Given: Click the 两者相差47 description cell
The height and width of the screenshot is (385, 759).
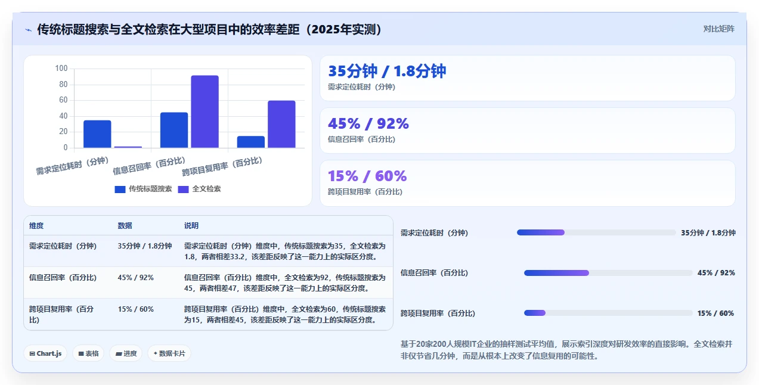Looking at the screenshot, I should tap(285, 283).
